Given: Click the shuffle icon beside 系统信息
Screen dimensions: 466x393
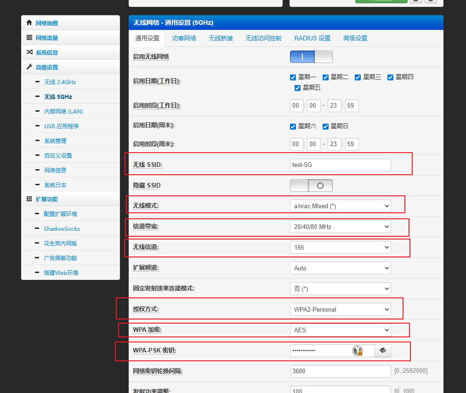Looking at the screenshot, I should click(29, 52).
